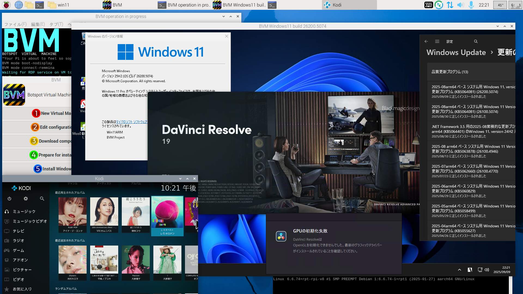Click the Windows tray volume icon
523x294 pixels.
click(487, 270)
